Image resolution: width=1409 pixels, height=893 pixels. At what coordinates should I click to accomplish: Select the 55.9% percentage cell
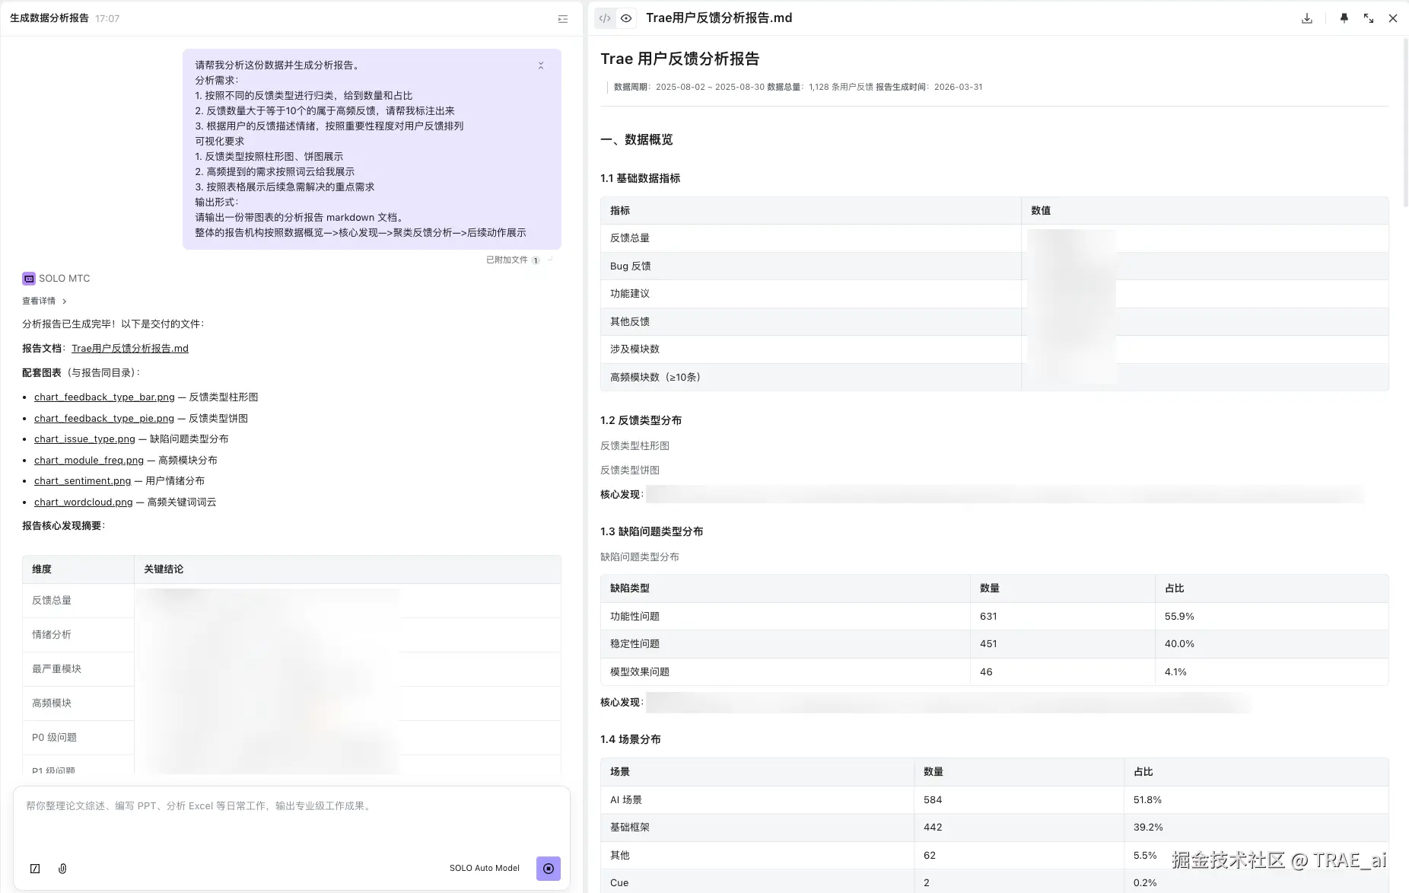(x=1271, y=617)
